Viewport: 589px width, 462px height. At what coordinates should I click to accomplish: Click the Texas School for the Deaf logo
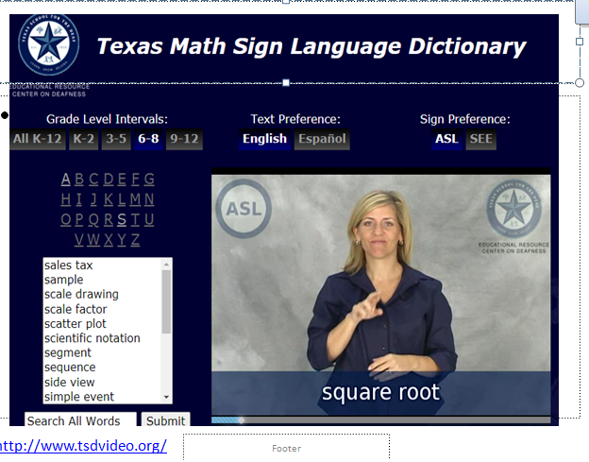click(x=48, y=45)
